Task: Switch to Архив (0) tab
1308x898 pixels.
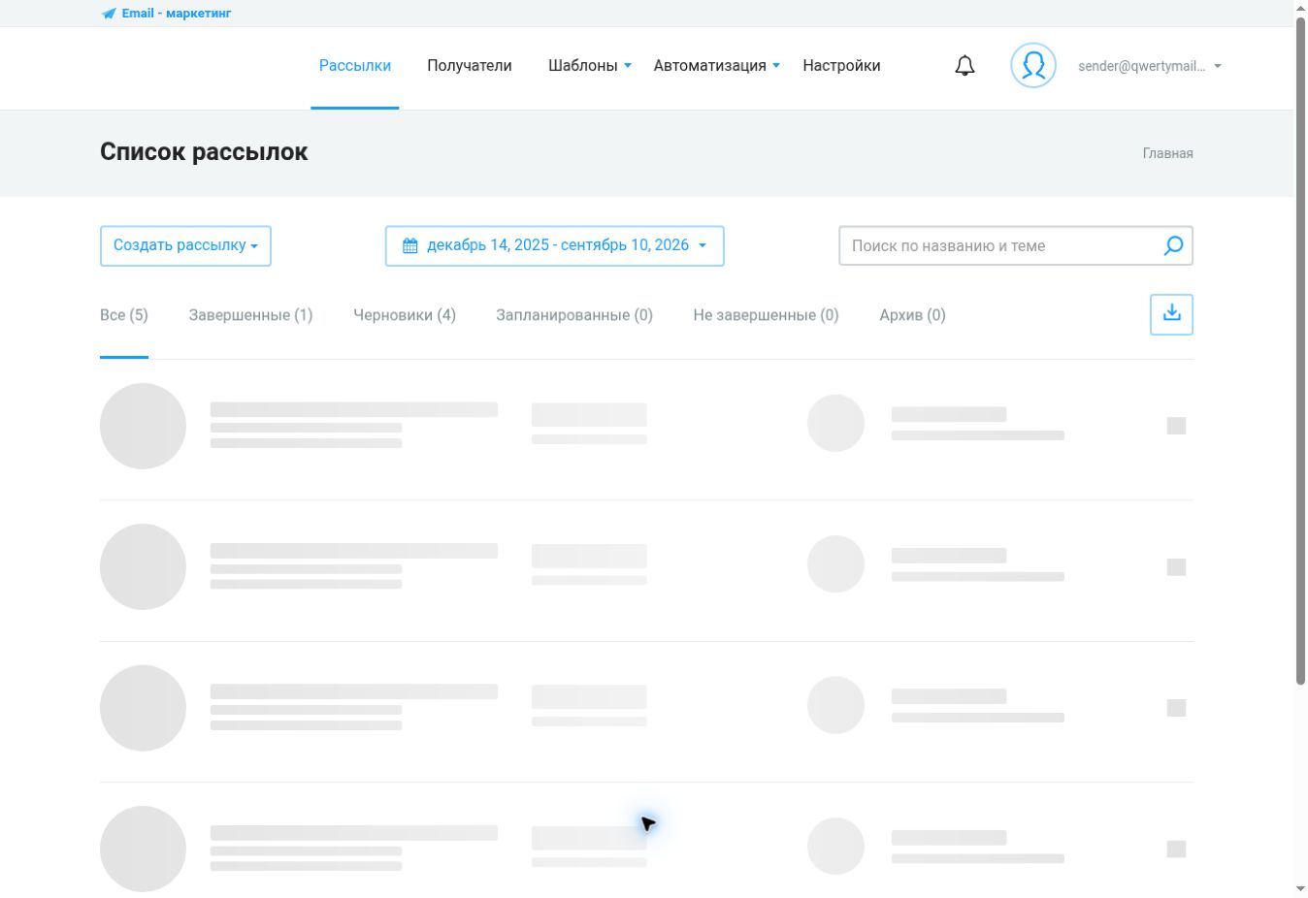Action: (x=912, y=315)
